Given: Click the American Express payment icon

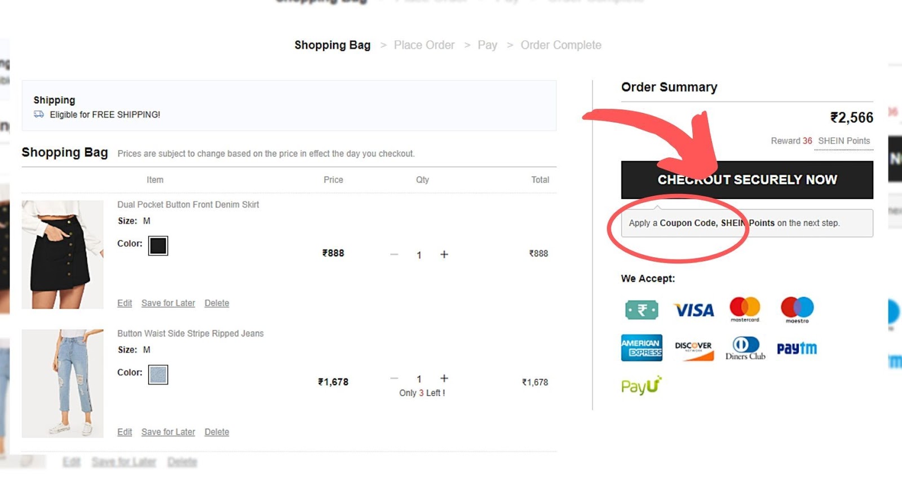Looking at the screenshot, I should pos(642,347).
